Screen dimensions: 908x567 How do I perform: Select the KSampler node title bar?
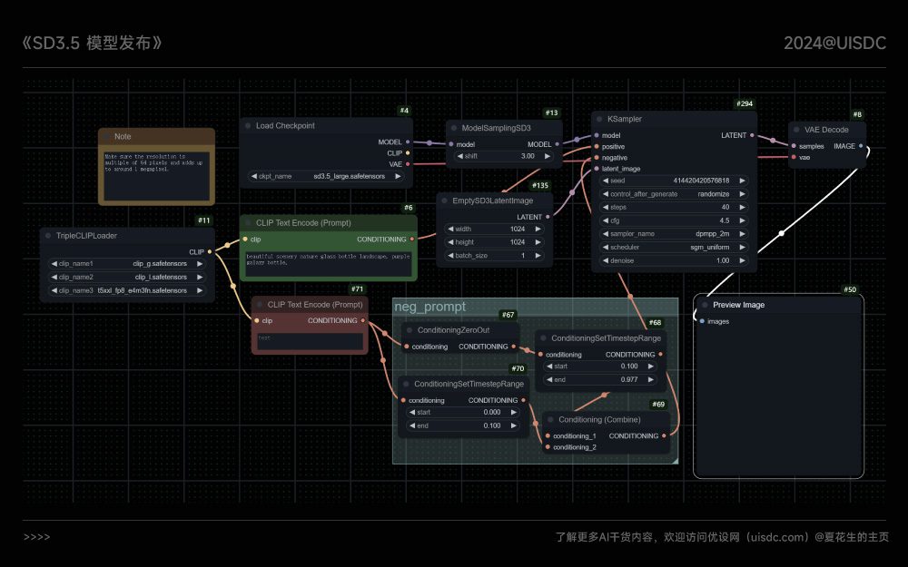(674, 119)
